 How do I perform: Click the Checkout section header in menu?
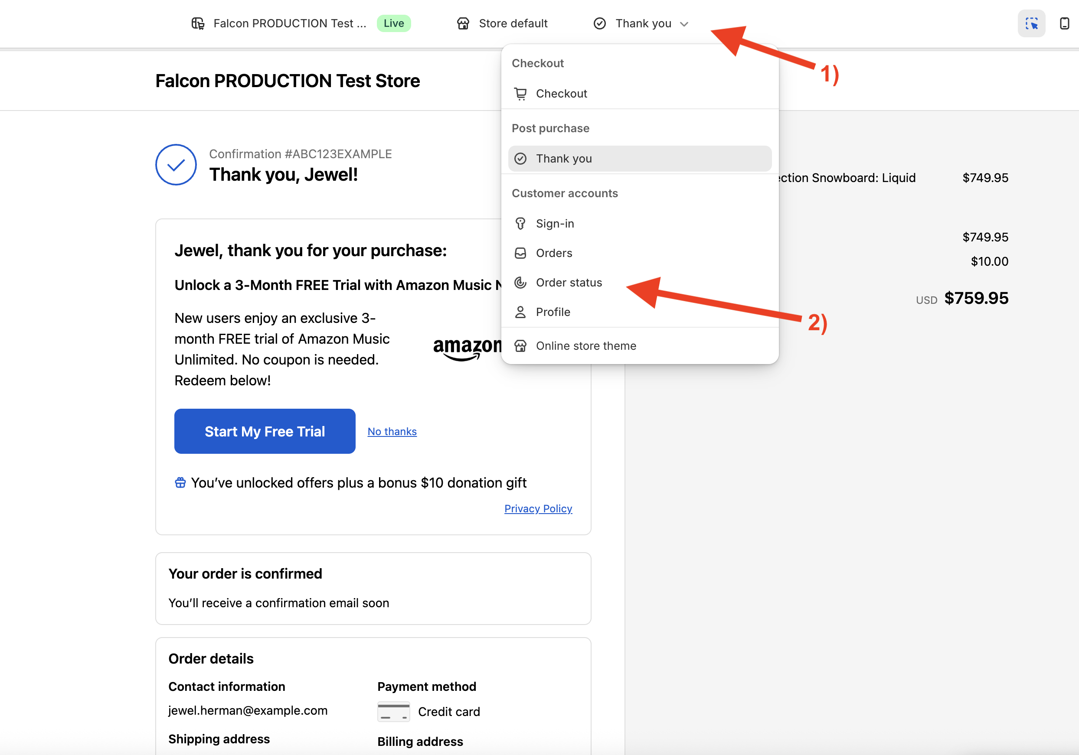[x=538, y=63]
